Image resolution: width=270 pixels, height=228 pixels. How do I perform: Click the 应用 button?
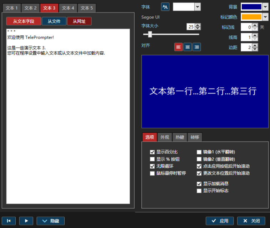pyautogui.click(x=220, y=221)
